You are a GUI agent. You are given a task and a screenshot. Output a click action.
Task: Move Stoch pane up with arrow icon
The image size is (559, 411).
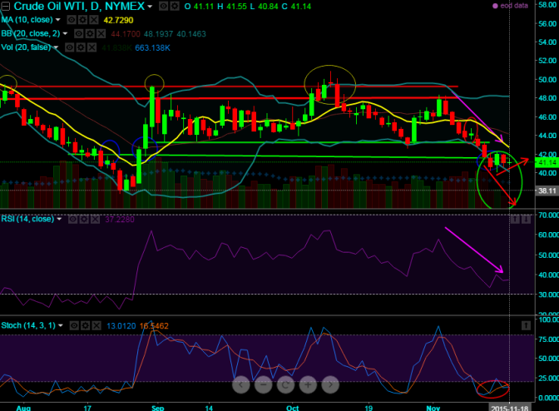coord(526,325)
